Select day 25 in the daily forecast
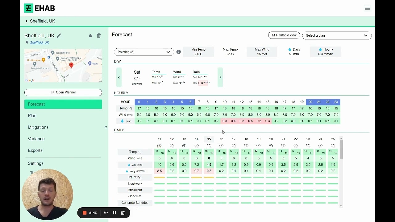Viewport: 395px width, 222px height. point(333,139)
